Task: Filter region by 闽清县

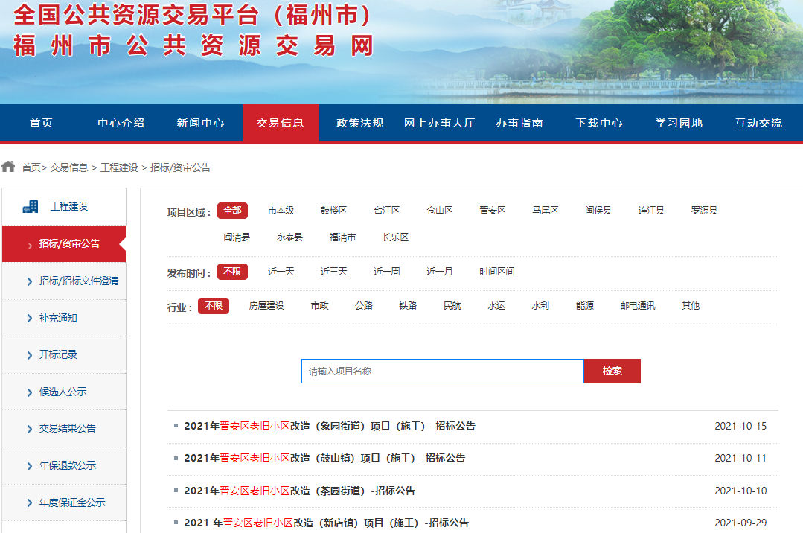Action: [237, 237]
